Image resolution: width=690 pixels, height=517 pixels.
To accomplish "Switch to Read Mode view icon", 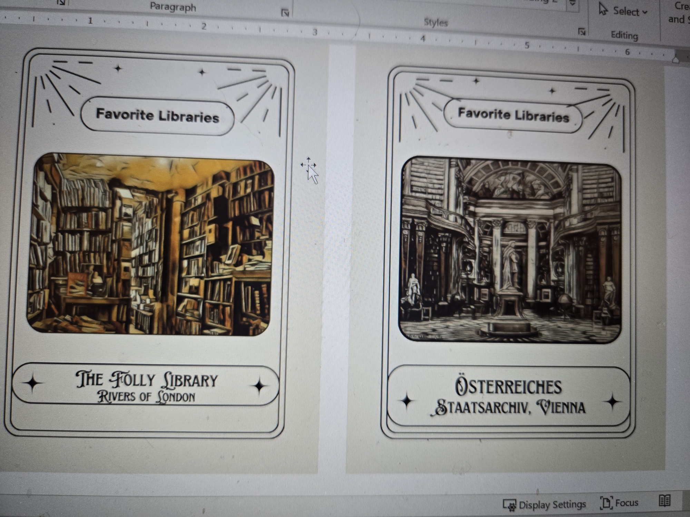I will (664, 500).
